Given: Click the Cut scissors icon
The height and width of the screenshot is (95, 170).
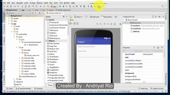Looking at the screenshot, I should coord(22,6).
